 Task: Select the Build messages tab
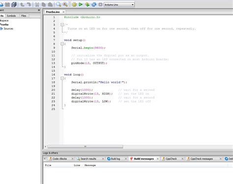[x=144, y=159]
